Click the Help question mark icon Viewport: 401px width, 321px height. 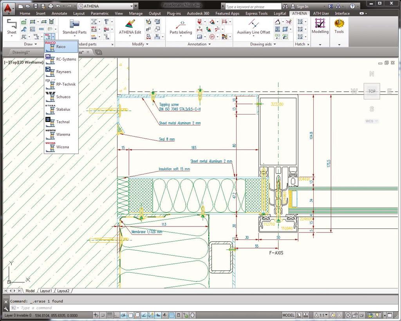[352, 6]
